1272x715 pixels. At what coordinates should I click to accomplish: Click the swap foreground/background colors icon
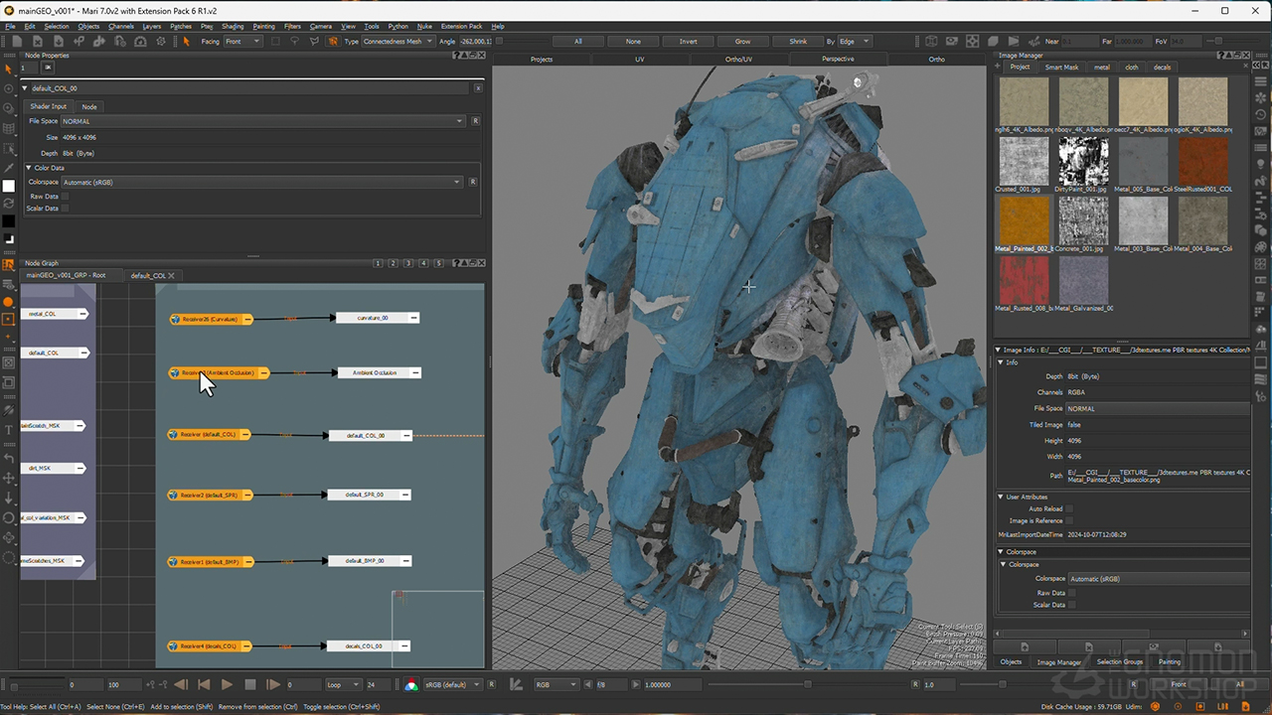pyautogui.click(x=9, y=204)
